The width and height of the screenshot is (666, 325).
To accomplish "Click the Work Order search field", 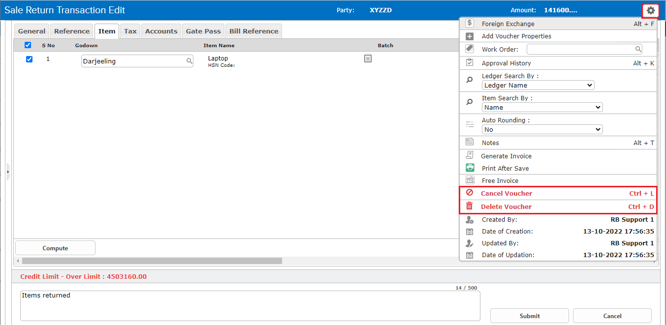I will (x=581, y=49).
